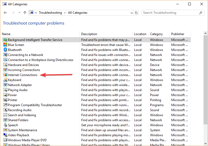Sort by the Location column header
This screenshot has width=208, height=146.
click(140, 34)
